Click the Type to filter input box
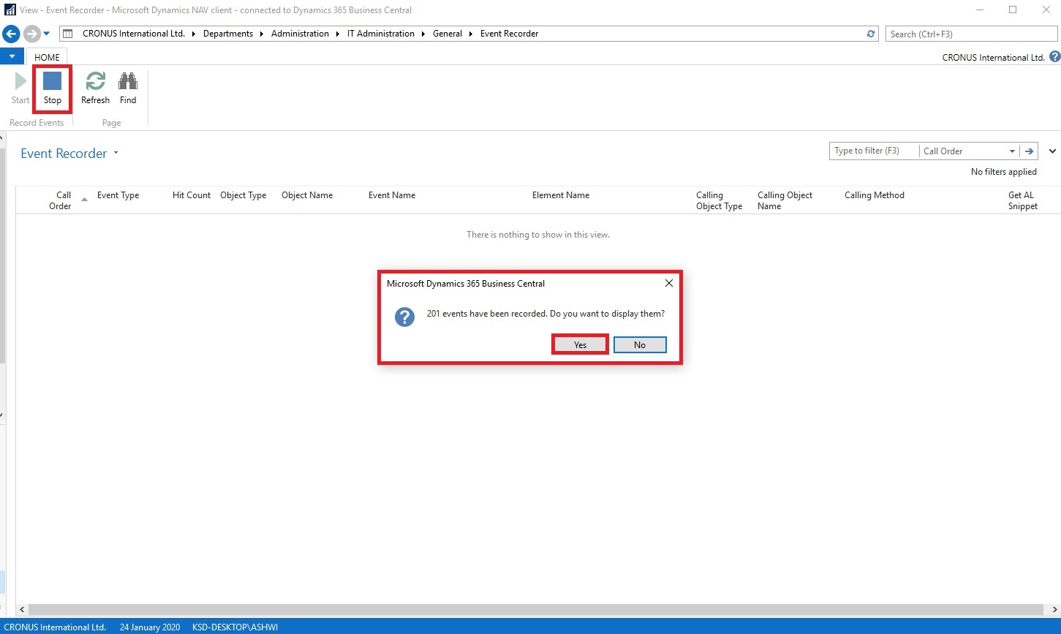This screenshot has width=1061, height=634. (x=874, y=151)
